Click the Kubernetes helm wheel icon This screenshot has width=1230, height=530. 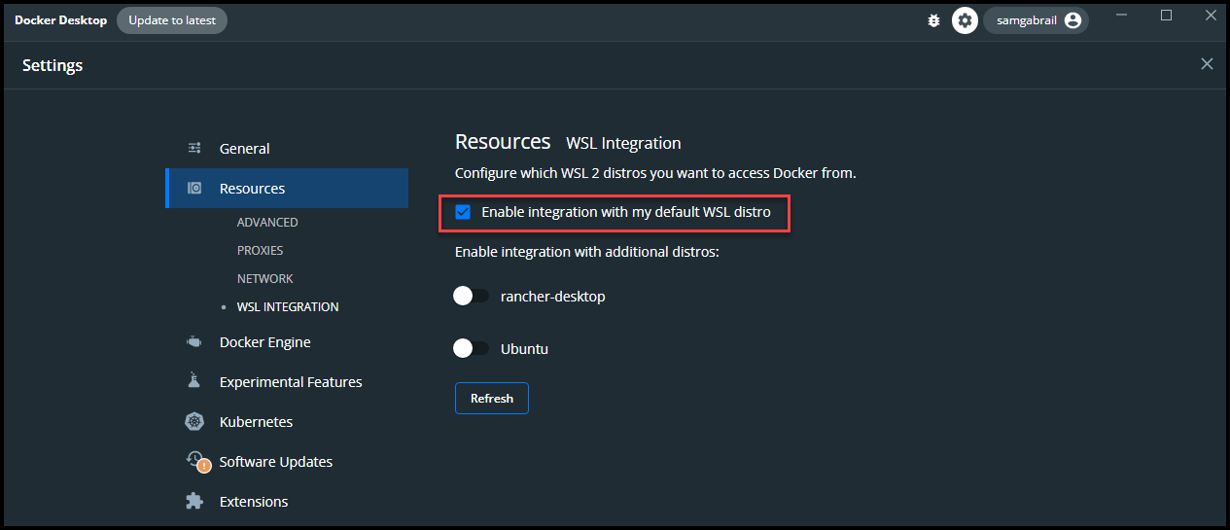[194, 422]
